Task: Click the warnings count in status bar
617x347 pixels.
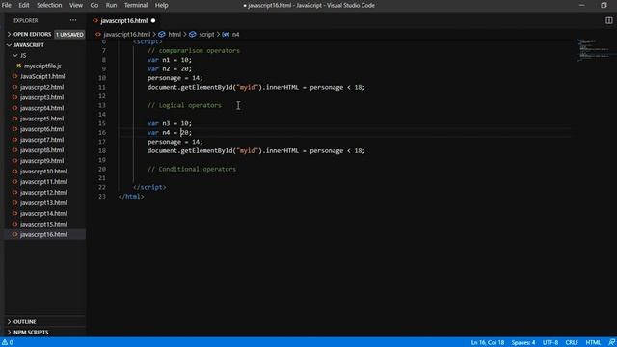Action: (x=8, y=342)
